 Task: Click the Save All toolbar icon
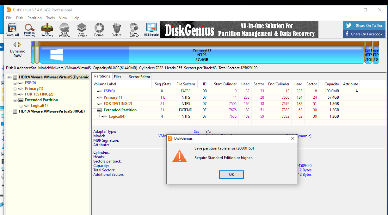12,30
